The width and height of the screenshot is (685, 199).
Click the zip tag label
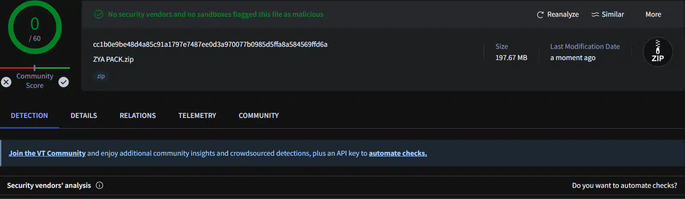click(101, 76)
